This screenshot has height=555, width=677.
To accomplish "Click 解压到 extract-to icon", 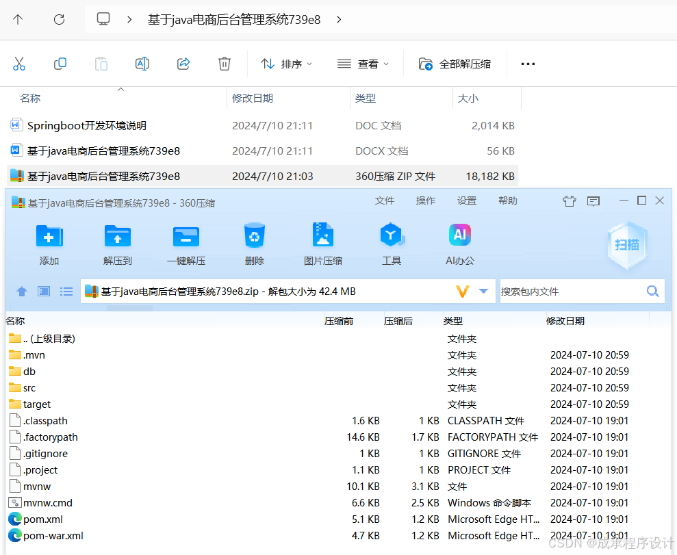I will pyautogui.click(x=118, y=244).
